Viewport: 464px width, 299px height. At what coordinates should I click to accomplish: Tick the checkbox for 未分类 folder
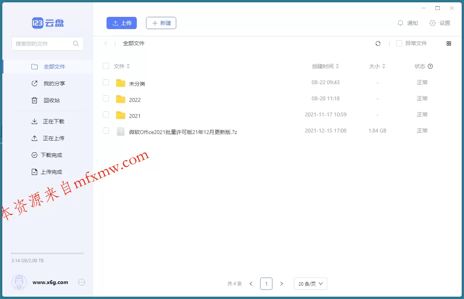[x=106, y=82]
